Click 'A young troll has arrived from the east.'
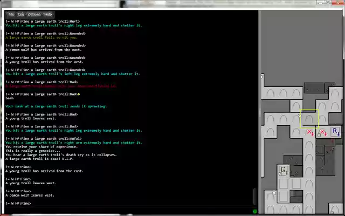 click(x=44, y=171)
